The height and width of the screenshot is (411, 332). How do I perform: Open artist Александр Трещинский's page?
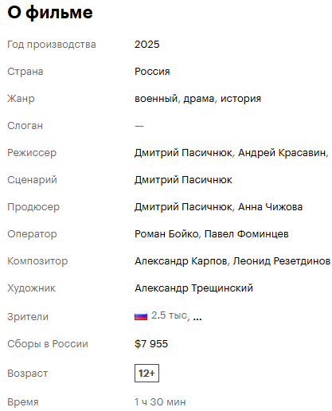tap(193, 288)
